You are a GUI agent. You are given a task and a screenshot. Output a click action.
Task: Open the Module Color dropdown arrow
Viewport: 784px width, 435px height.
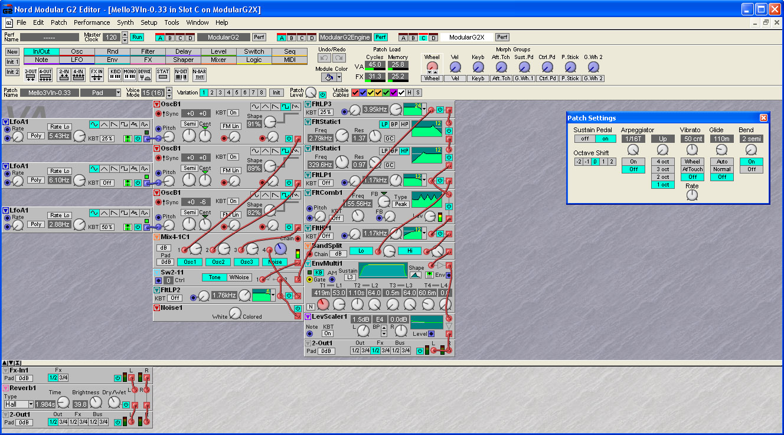tap(339, 77)
